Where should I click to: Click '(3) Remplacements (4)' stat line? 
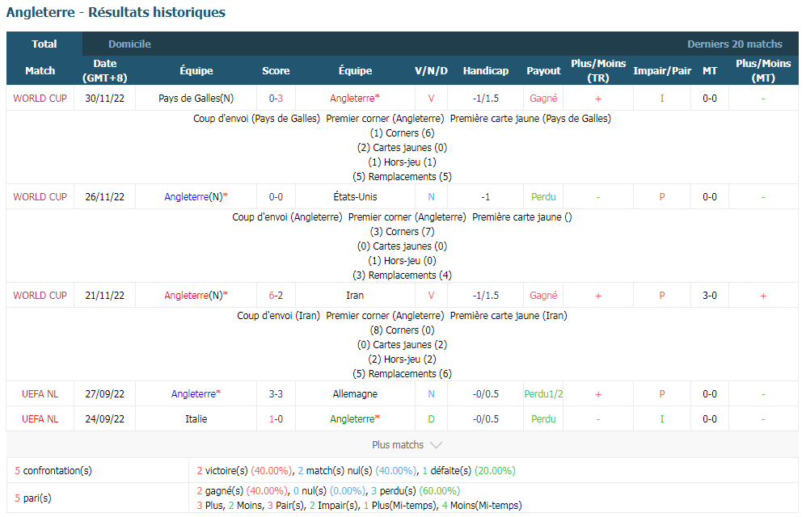tap(403, 275)
